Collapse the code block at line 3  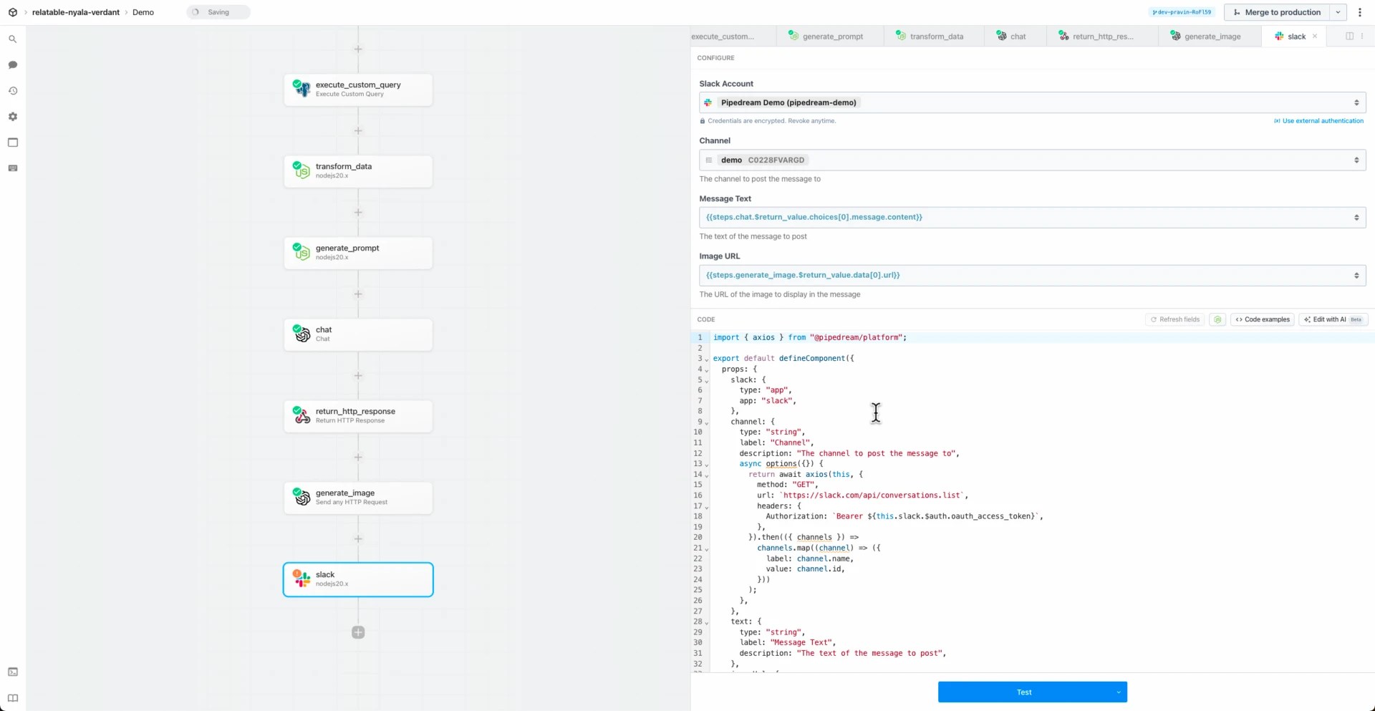[706, 358]
